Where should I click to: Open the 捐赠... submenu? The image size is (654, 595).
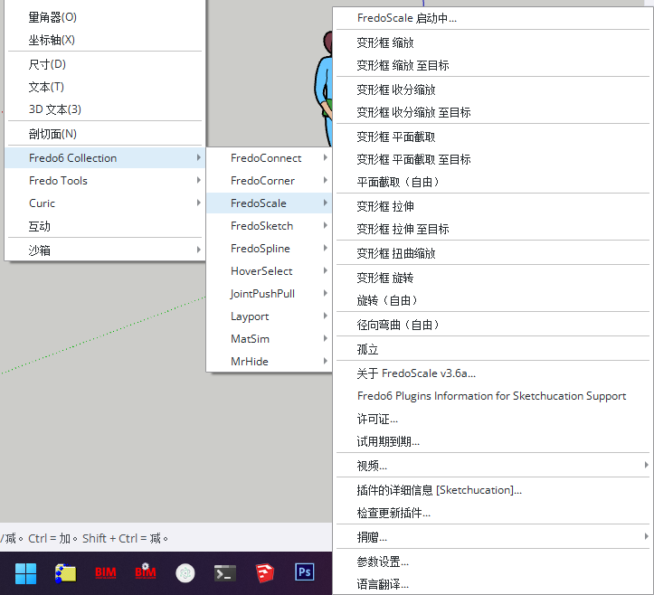click(x=493, y=538)
